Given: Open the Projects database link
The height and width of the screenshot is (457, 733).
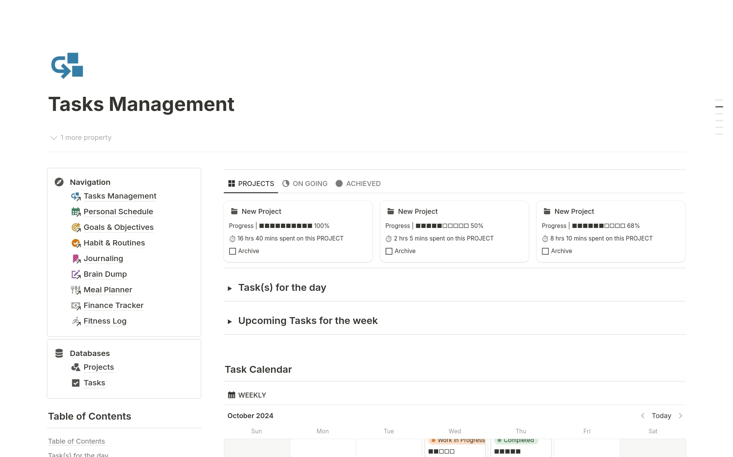Looking at the screenshot, I should tap(99, 367).
